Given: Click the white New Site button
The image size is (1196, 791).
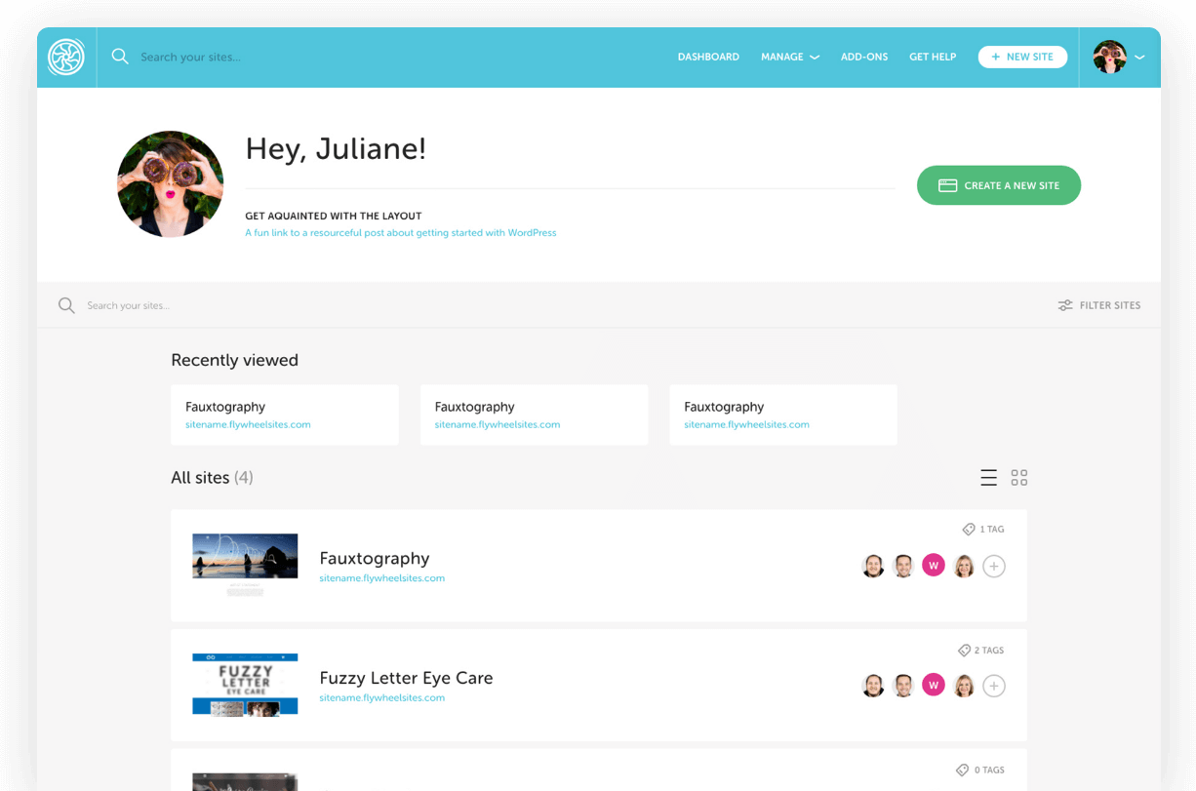Looking at the screenshot, I should click(x=1022, y=58).
